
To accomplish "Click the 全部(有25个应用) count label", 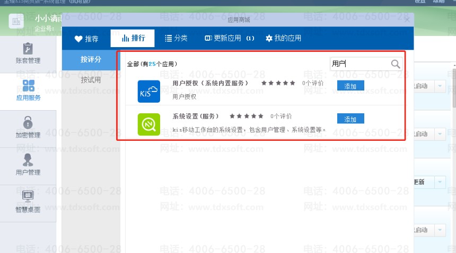I will (152, 64).
